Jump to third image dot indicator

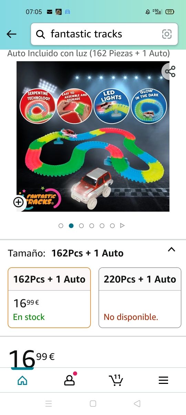(x=81, y=226)
